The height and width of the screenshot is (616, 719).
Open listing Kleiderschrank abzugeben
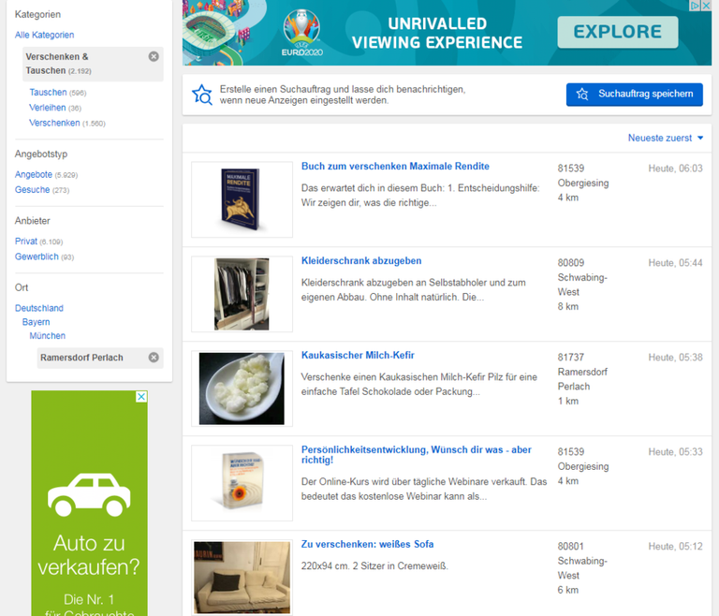pos(361,260)
